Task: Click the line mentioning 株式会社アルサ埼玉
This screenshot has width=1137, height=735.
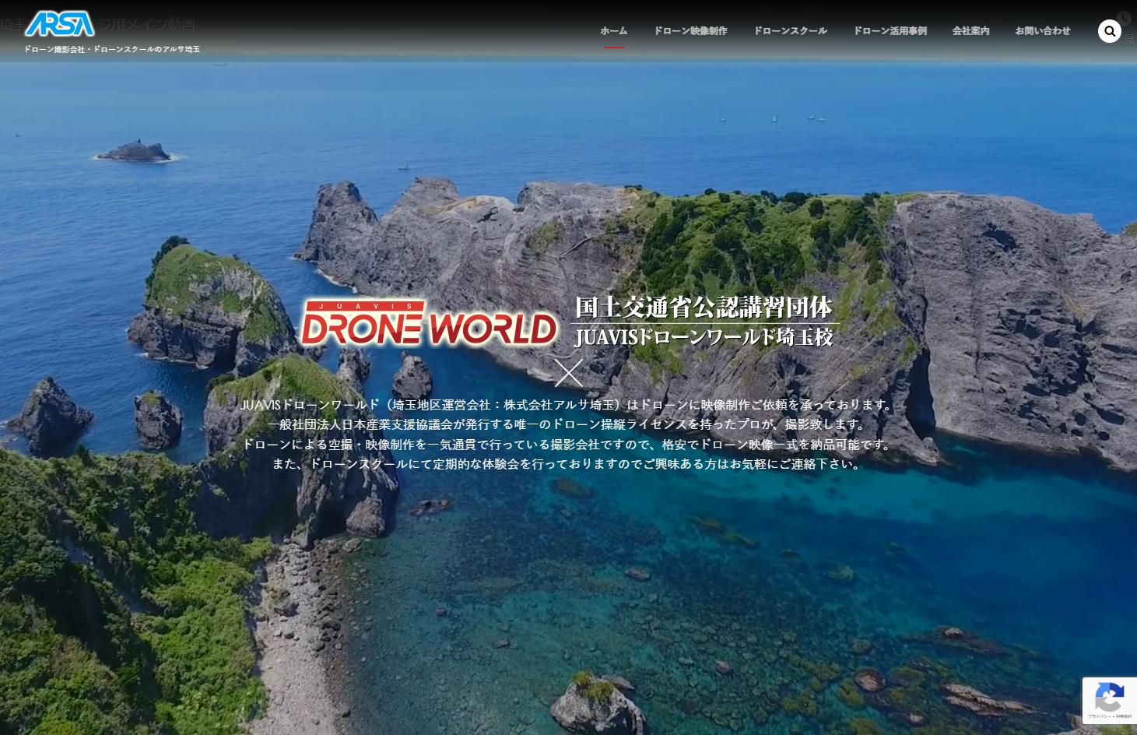Action: [x=568, y=405]
